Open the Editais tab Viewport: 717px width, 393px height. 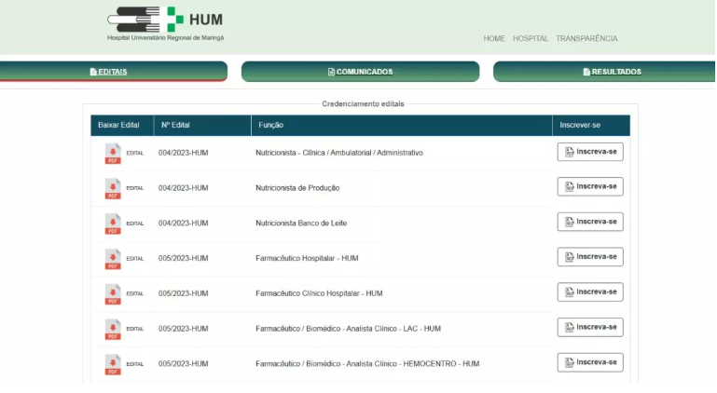point(109,72)
